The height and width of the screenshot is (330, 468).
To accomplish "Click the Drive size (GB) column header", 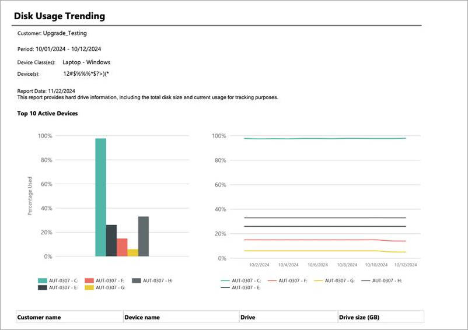I will coord(359,318).
